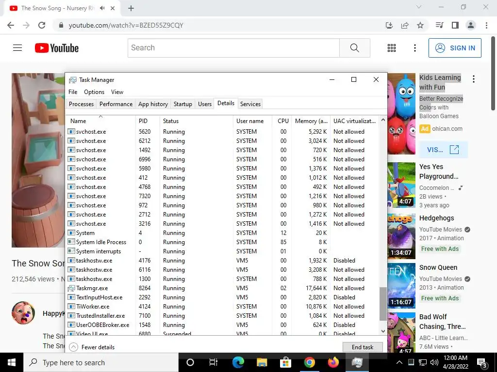Switch to the Startup tab
497x372 pixels.
pos(183,104)
